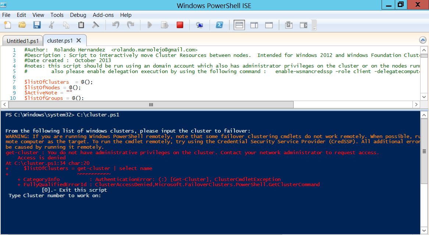Open the New Remote PowerShell Tab icon
Image resolution: width=429 pixels, height=235 pixels.
200,25
